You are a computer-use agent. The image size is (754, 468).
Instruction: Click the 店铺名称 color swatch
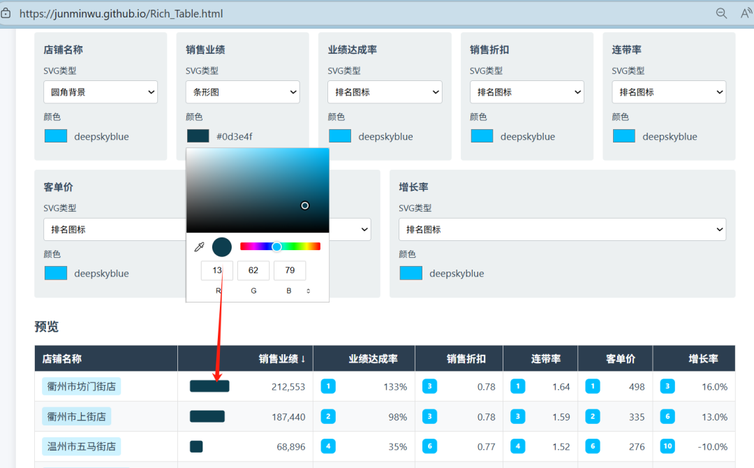click(x=56, y=136)
